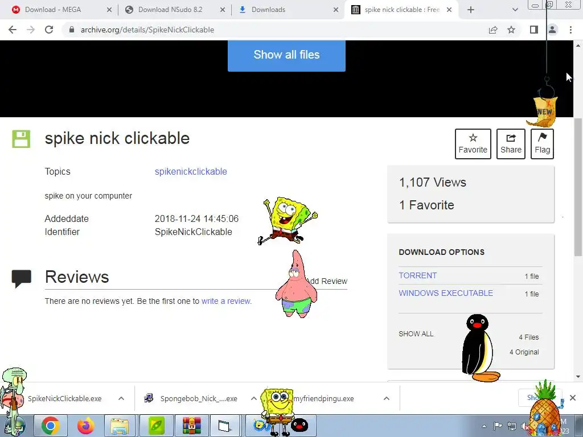Close the Download - MEGA tab
This screenshot has width=583, height=437.
pyautogui.click(x=109, y=10)
